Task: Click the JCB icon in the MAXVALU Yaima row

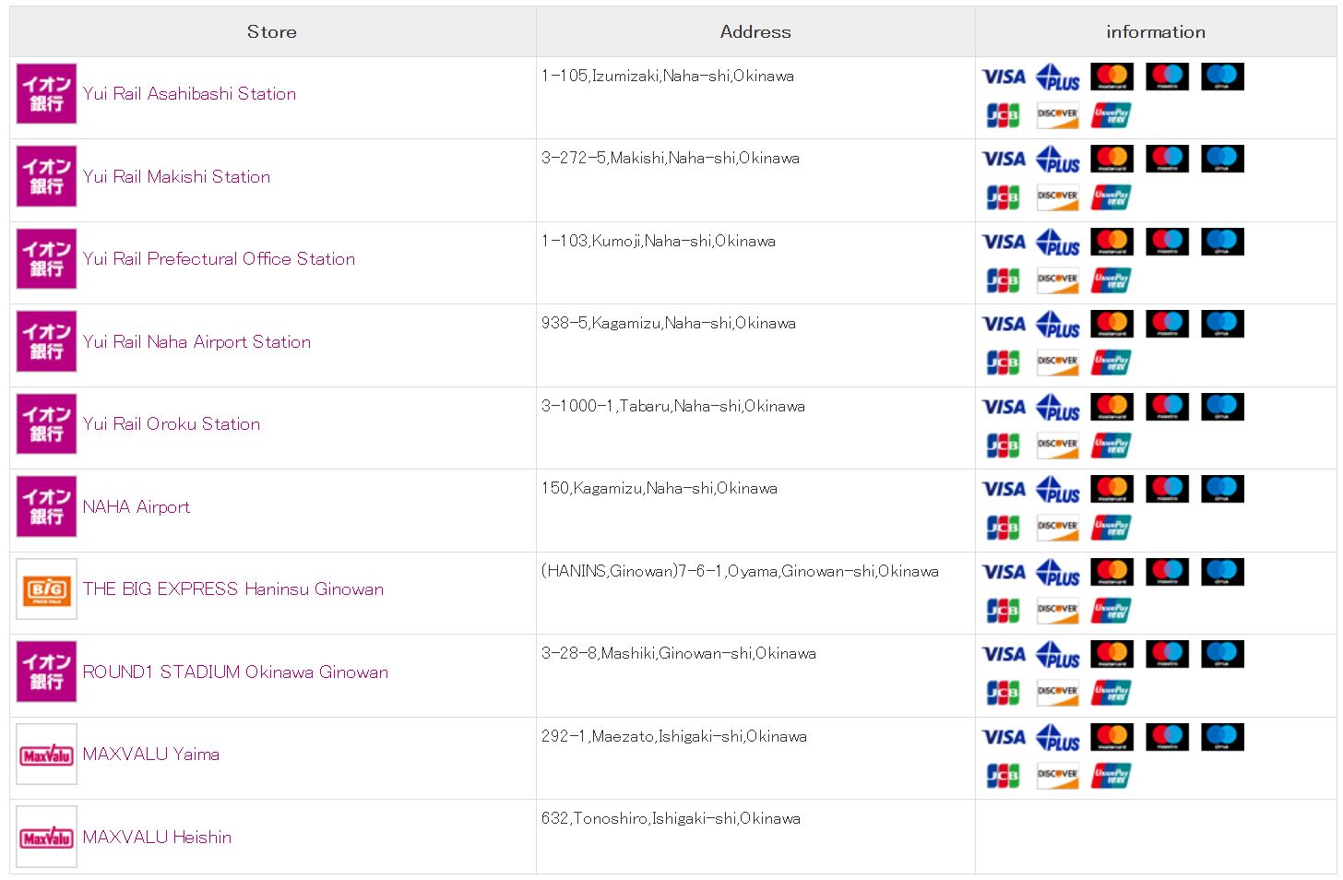Action: 1003,776
